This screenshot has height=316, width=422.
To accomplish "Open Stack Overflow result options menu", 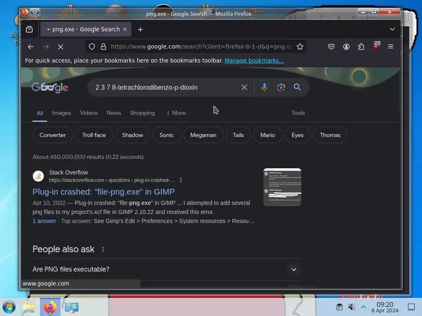I will 181,180.
